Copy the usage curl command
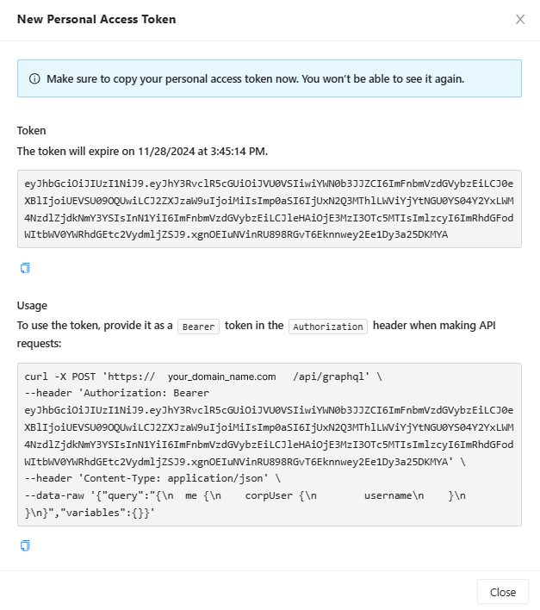The image size is (540, 610). (25, 545)
